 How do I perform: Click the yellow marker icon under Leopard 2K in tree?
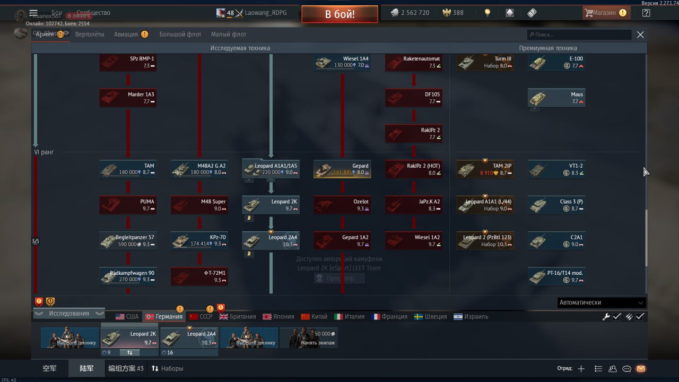coord(249,218)
